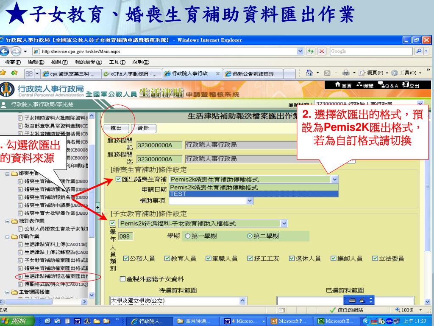Open the 檢視(V) menu
This screenshot has width=434, height=326.
click(x=59, y=62)
